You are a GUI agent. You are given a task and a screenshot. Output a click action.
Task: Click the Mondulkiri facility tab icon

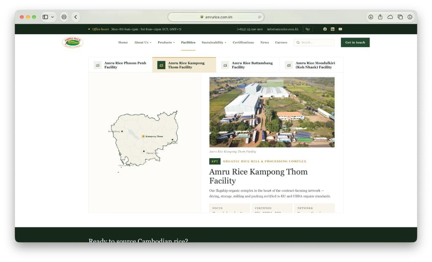(x=289, y=65)
